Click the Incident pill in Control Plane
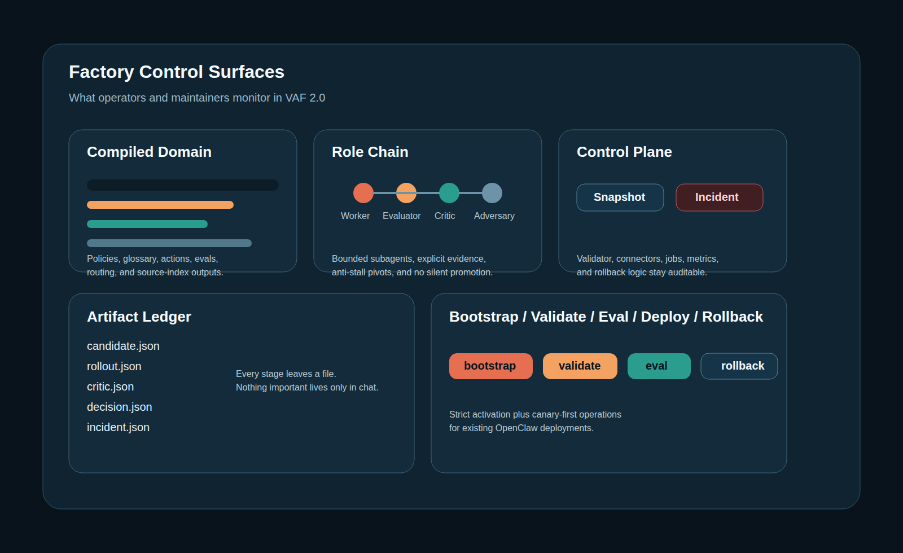The width and height of the screenshot is (903, 553). (x=719, y=197)
